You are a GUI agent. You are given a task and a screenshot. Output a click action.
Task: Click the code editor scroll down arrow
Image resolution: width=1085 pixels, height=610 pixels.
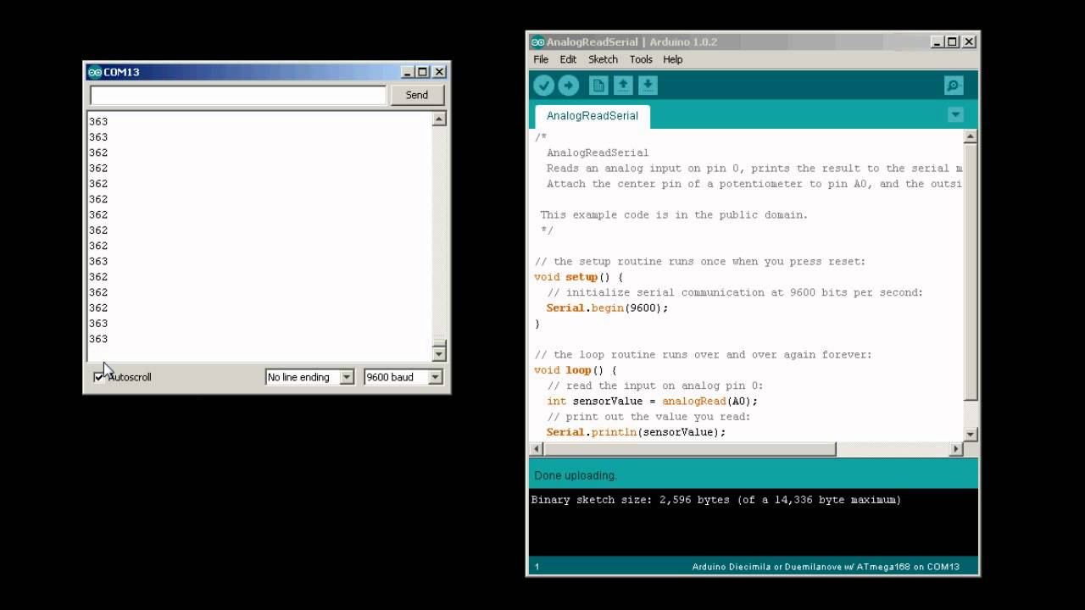coord(971,435)
